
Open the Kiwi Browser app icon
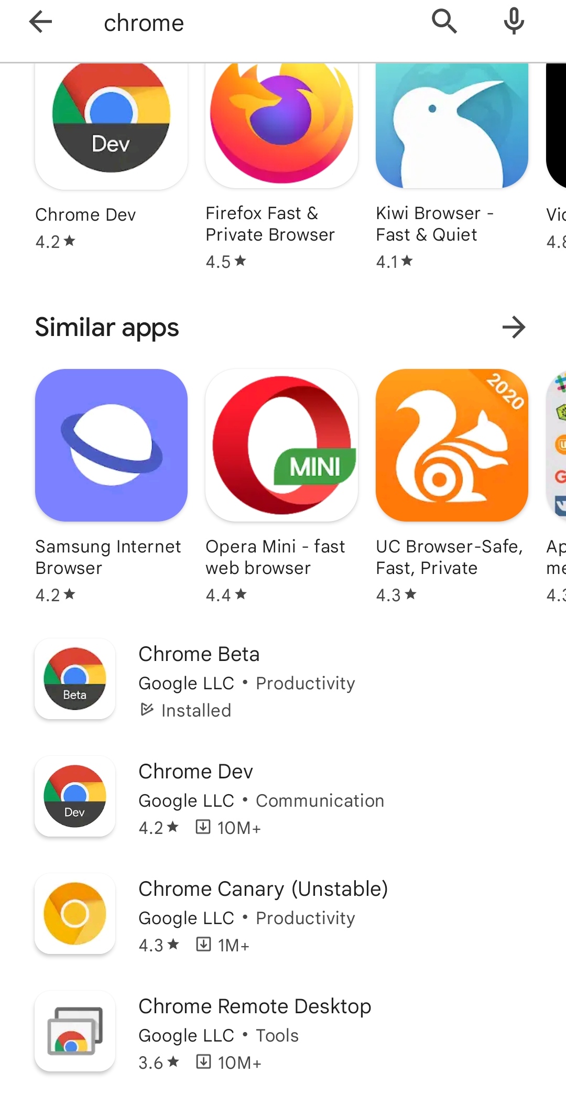click(452, 125)
